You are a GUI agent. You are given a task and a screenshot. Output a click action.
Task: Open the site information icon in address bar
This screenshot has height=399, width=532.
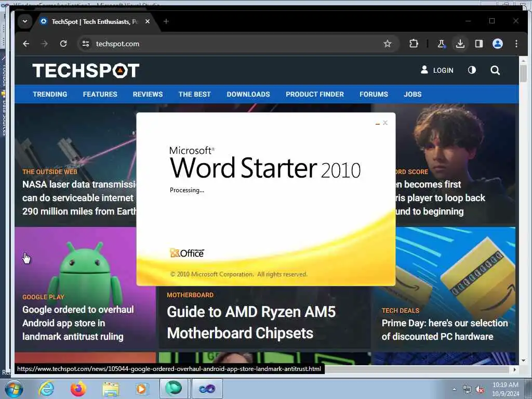[x=86, y=44]
